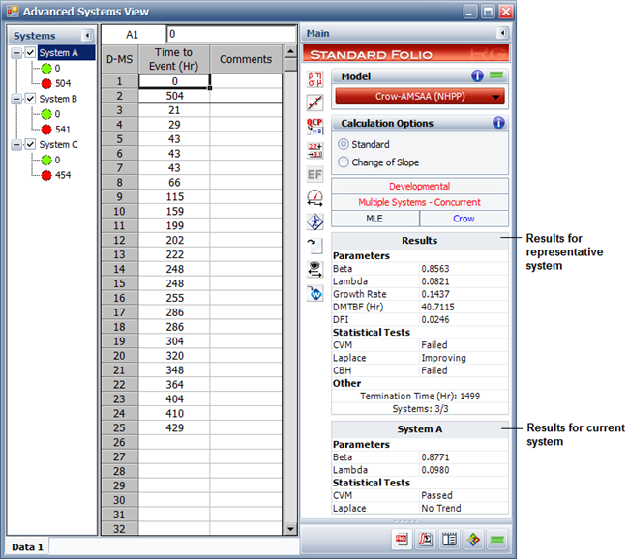This screenshot has height=559, width=629.
Task: Launch the QCP quick calculation pad
Action: click(x=314, y=126)
